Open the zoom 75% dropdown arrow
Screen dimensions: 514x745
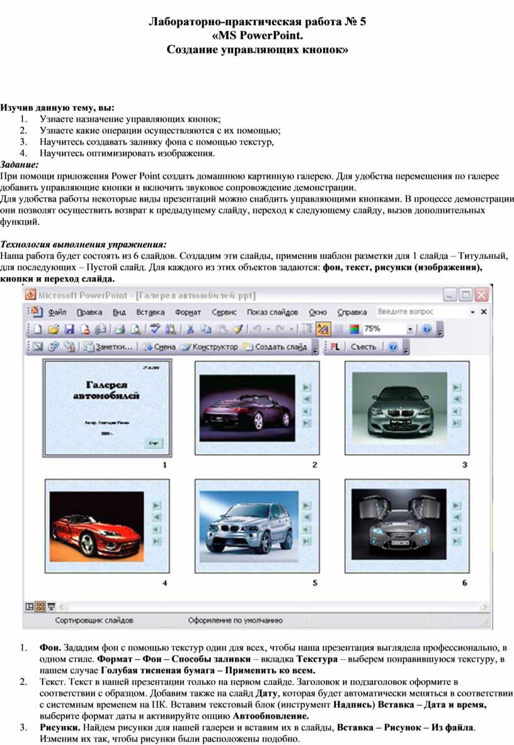411,329
